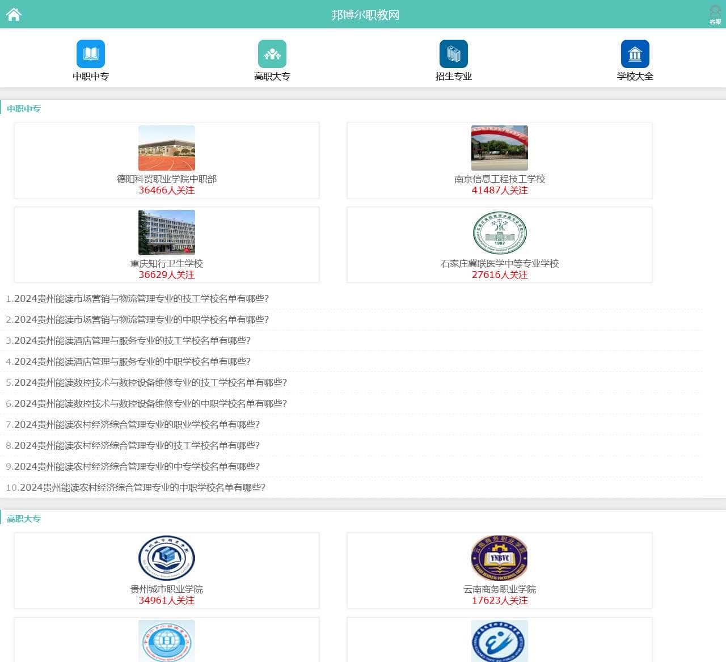View 南京信息工程技工学校 gate photo
The height and width of the screenshot is (662, 726).
click(500, 148)
